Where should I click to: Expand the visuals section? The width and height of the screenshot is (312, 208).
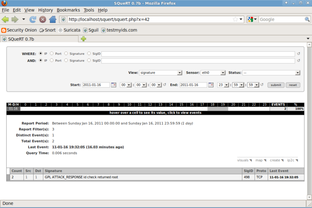tap(245, 160)
